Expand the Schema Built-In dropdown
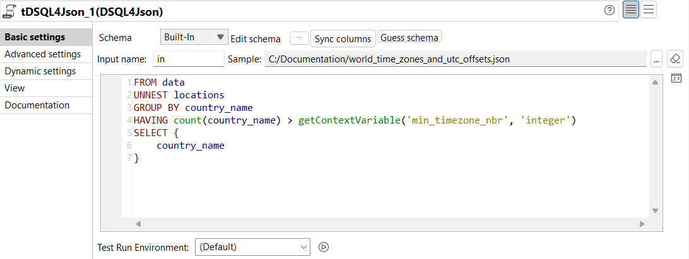 [x=194, y=37]
